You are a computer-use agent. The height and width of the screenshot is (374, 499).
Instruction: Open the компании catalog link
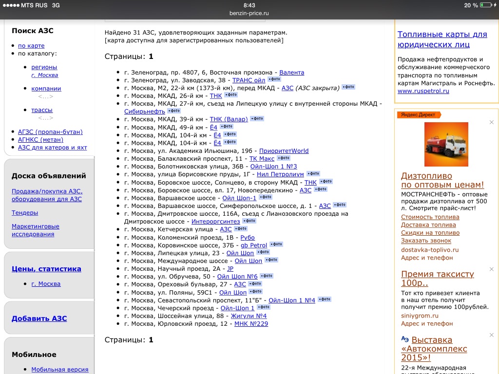(46, 89)
